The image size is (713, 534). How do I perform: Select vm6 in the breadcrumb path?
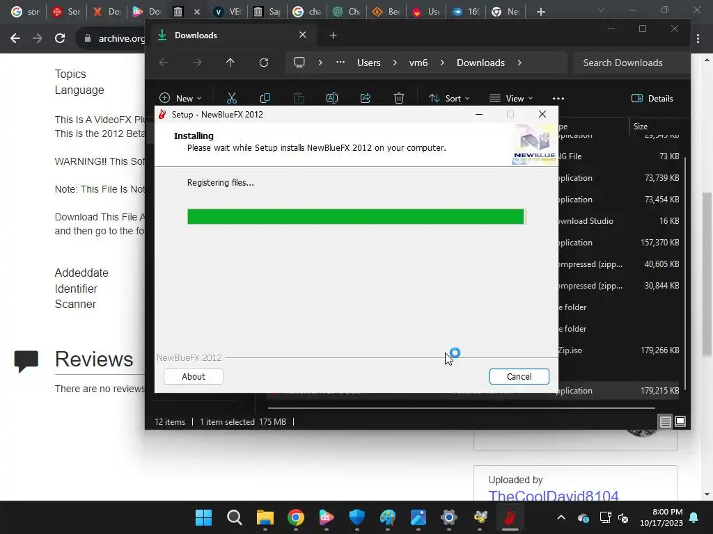tap(418, 63)
